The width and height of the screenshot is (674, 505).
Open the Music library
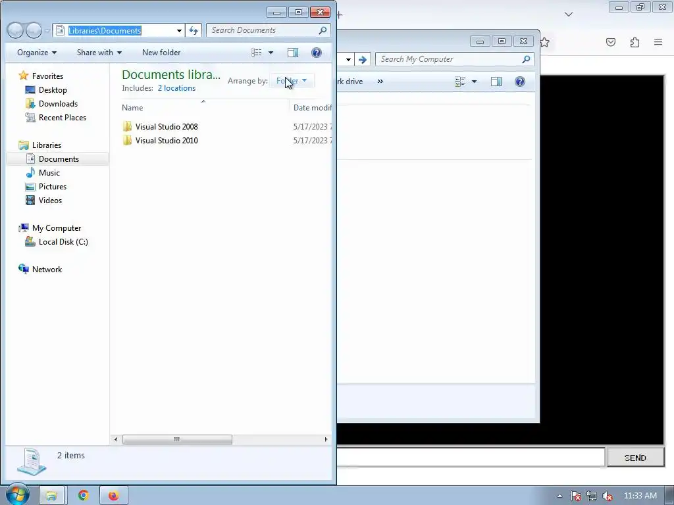[x=49, y=173]
